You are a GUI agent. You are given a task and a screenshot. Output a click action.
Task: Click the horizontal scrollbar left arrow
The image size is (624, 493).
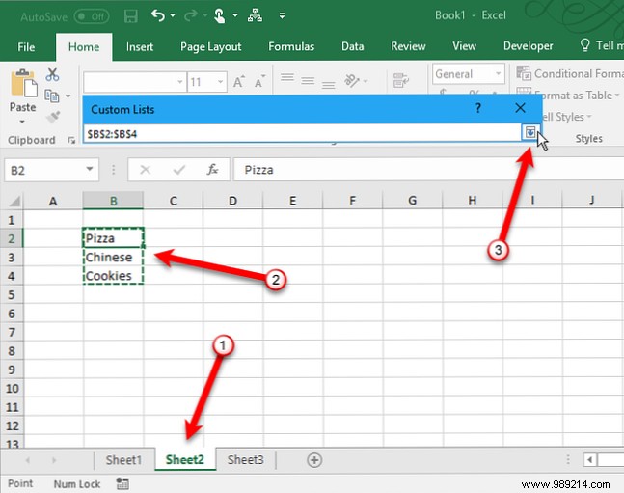[x=590, y=460]
